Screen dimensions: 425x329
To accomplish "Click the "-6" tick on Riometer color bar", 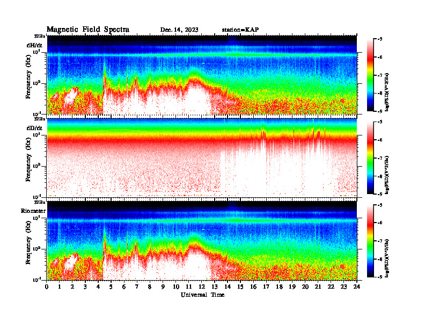I will [x=380, y=223].
